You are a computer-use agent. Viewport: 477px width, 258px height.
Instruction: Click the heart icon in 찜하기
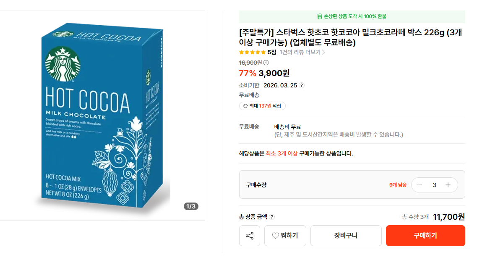[276, 236]
